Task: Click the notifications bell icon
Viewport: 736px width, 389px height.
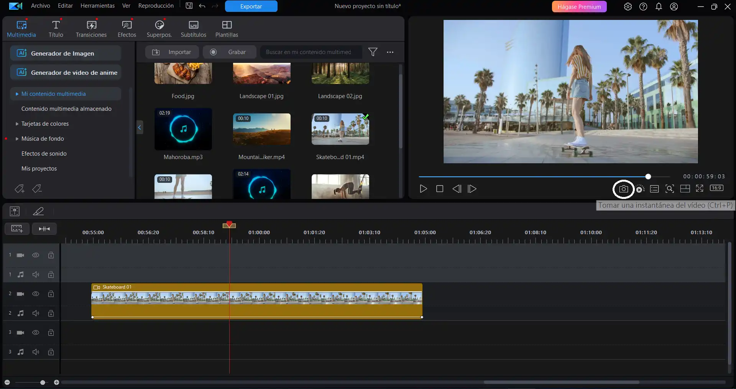Action: click(659, 7)
